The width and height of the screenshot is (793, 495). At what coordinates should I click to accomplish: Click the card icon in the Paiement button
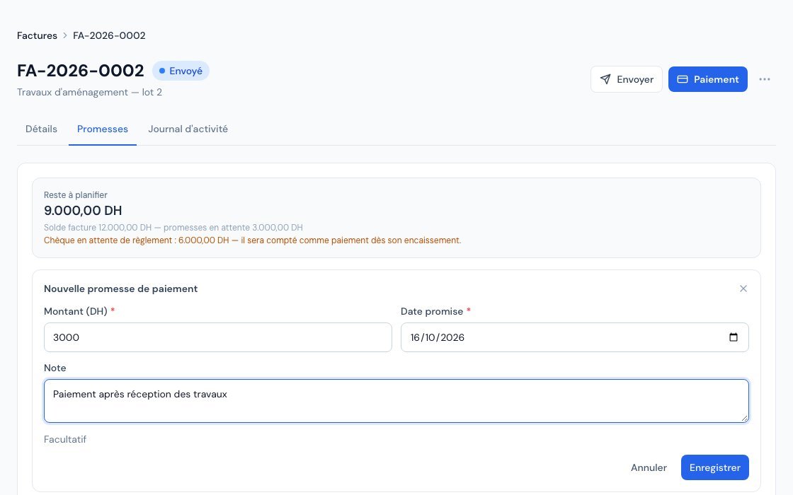point(683,79)
